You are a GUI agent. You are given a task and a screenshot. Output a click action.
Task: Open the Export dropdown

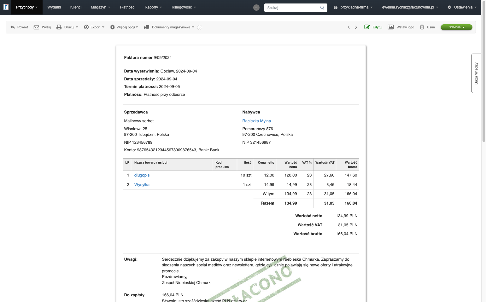[94, 27]
